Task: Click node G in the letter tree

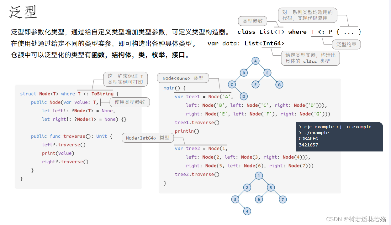Action: (279, 84)
